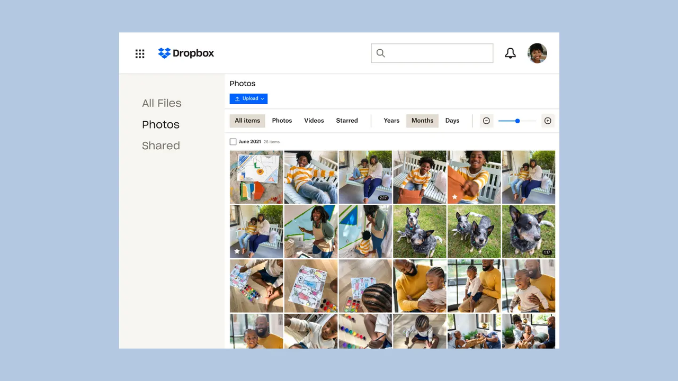Open the account profile avatar
Image resolution: width=678 pixels, height=381 pixels.
[x=537, y=53]
